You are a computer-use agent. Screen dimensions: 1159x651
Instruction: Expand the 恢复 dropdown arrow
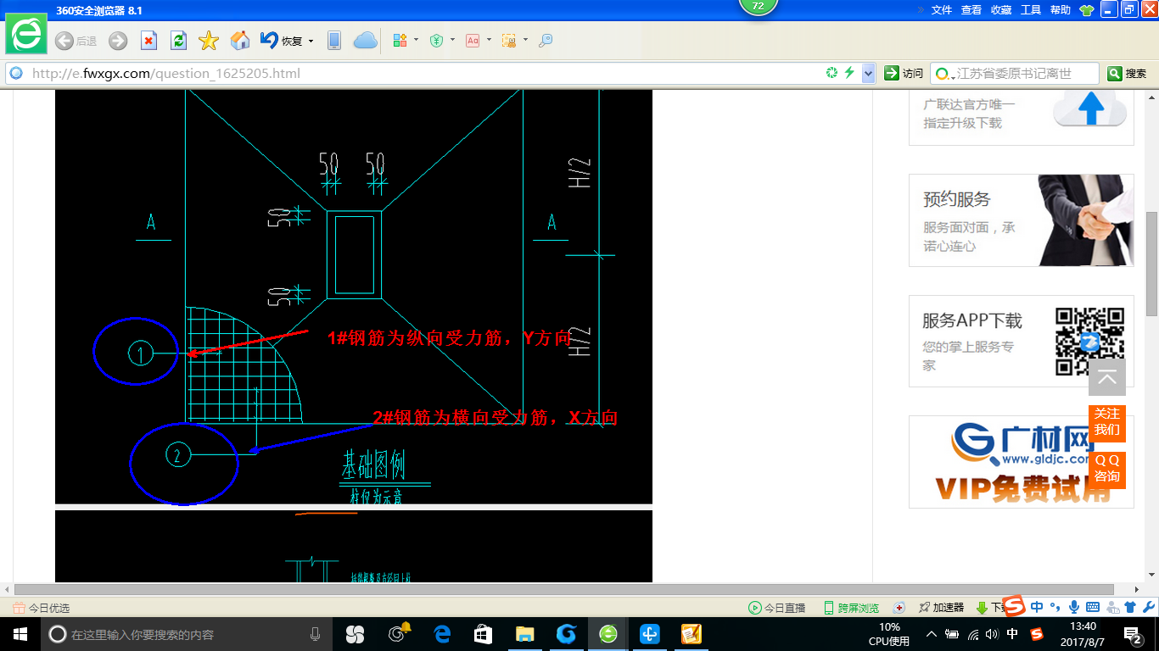[311, 41]
